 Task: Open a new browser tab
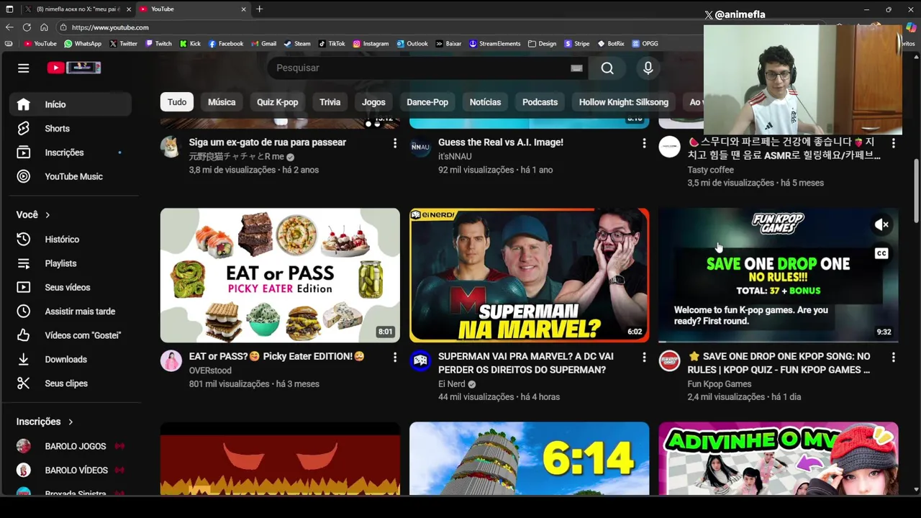pos(259,9)
